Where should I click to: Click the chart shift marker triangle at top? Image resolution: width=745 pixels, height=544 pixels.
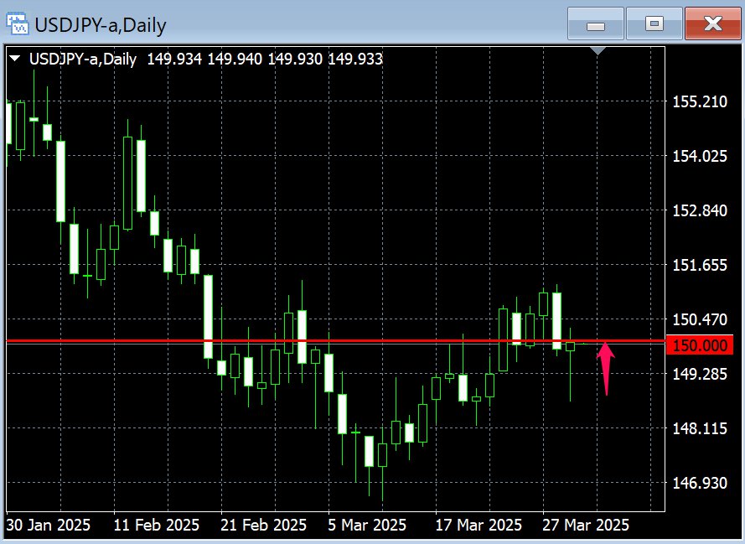(598, 50)
